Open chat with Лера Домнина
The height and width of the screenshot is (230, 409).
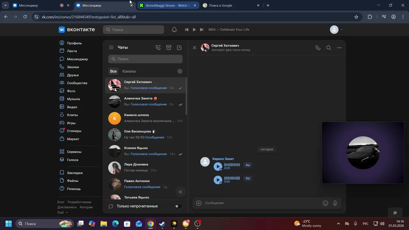[x=145, y=167]
